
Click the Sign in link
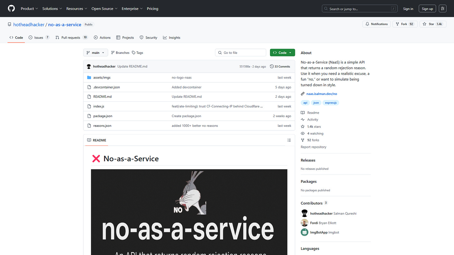(x=408, y=9)
